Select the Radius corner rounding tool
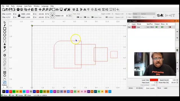 (4, 82)
